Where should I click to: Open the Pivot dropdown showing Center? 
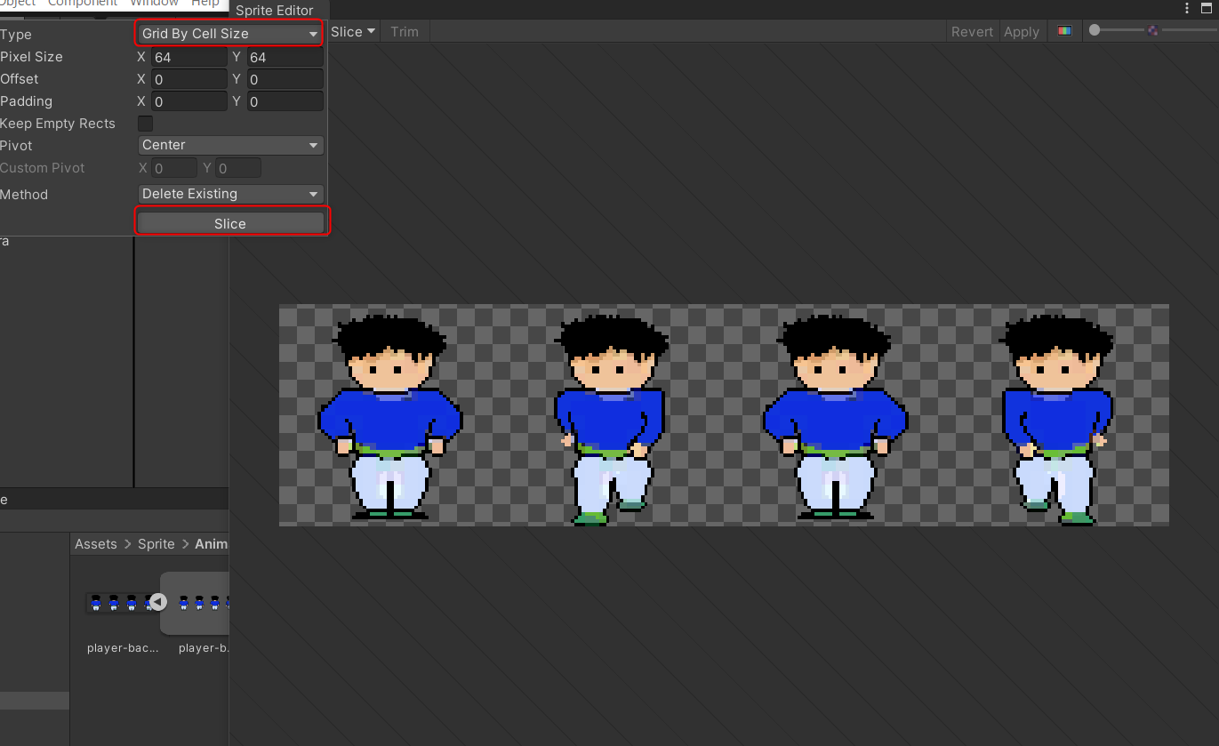[230, 145]
